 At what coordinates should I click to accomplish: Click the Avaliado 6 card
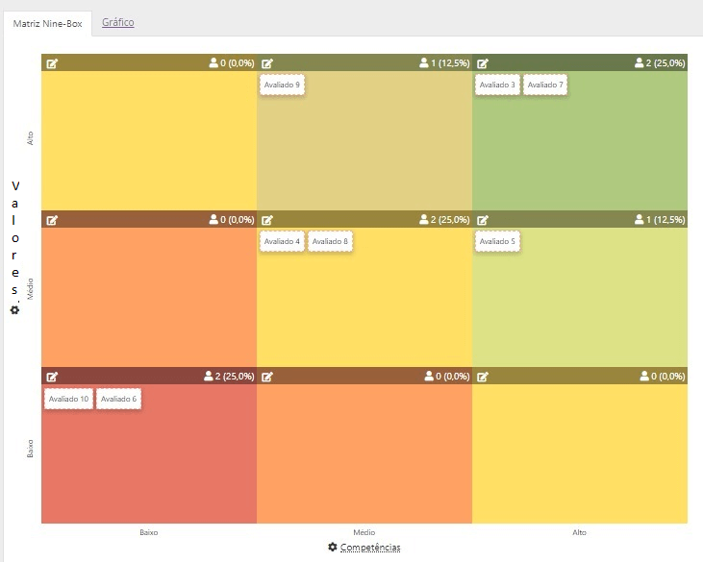click(119, 399)
